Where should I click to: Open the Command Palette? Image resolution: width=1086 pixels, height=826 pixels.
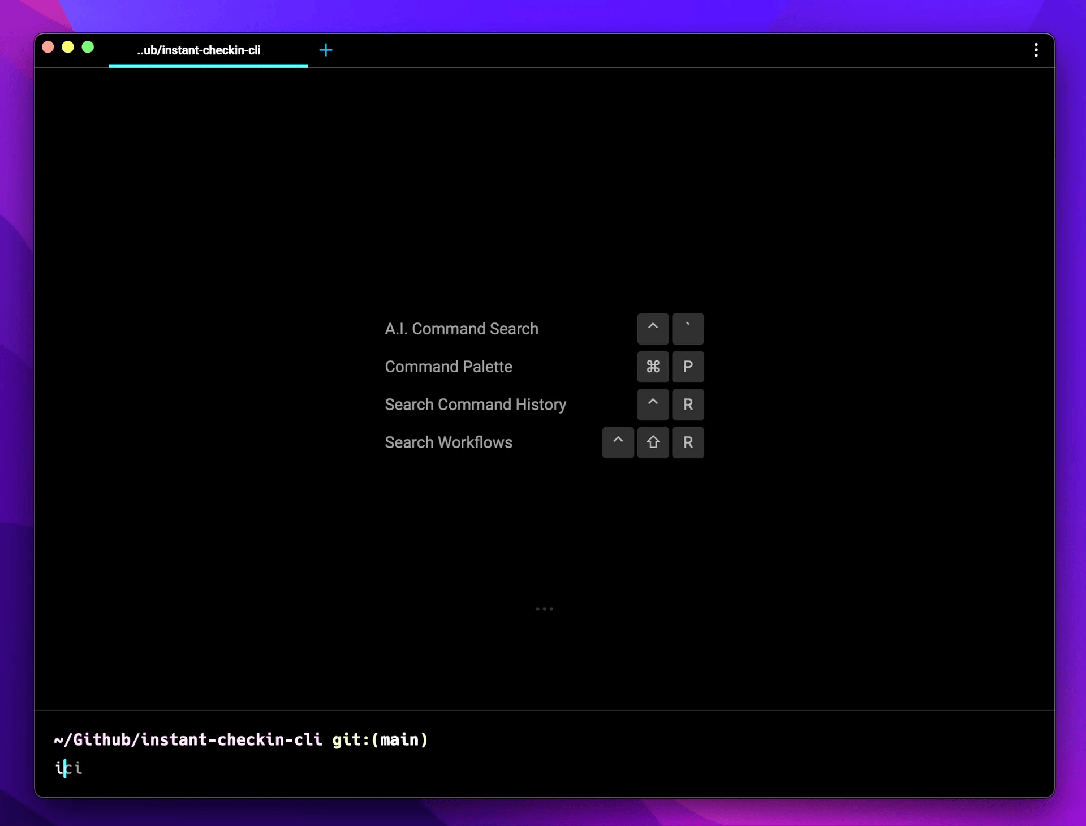[x=449, y=367]
